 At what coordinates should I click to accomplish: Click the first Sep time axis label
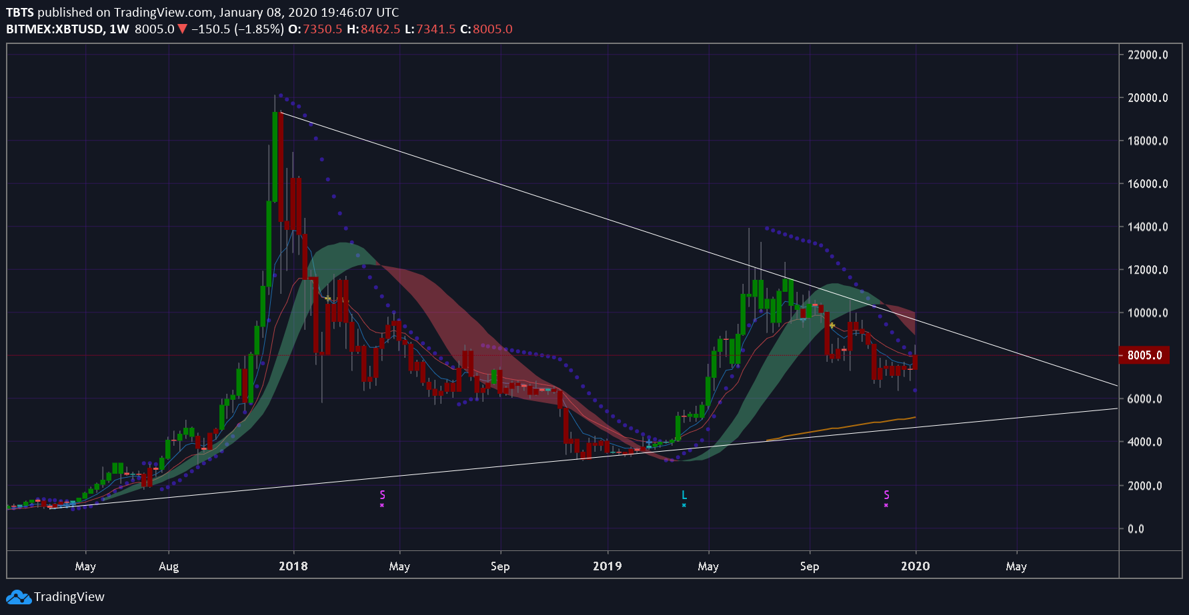500,567
